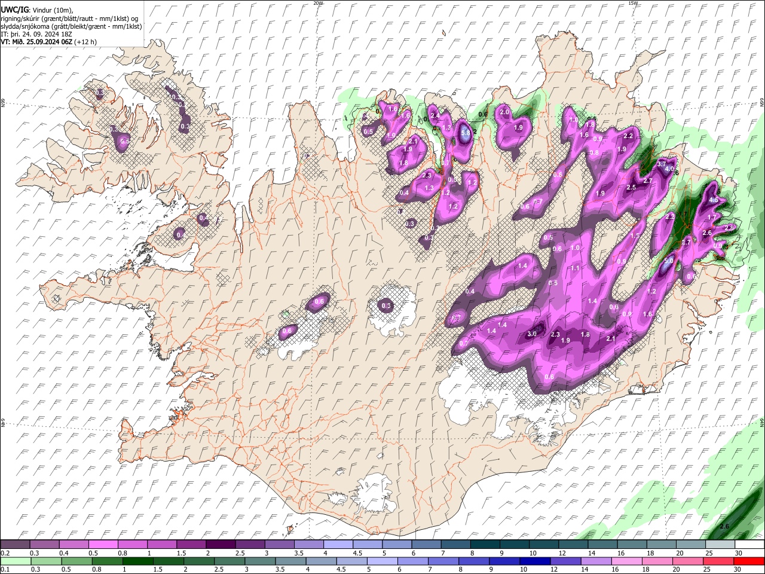Select the pale green 0.1 swatch, lower legend
The width and height of the screenshot is (765, 574).
coord(15,561)
